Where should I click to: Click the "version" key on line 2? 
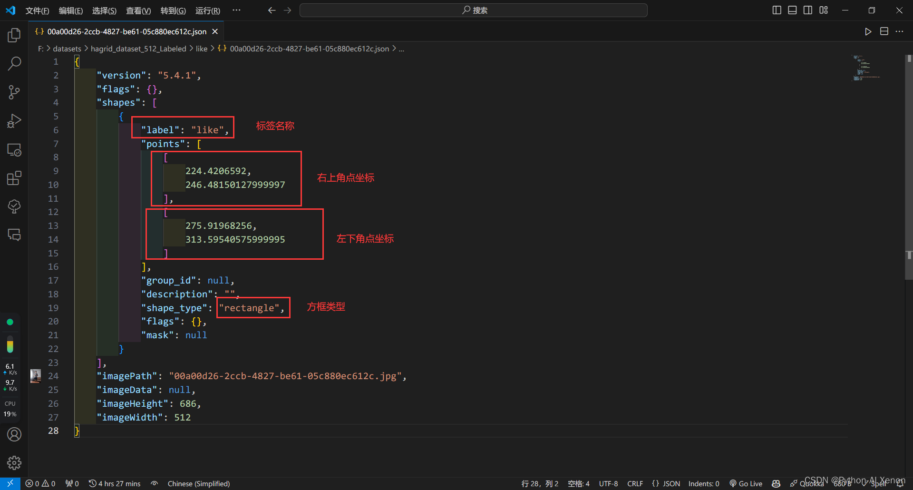pyautogui.click(x=121, y=75)
